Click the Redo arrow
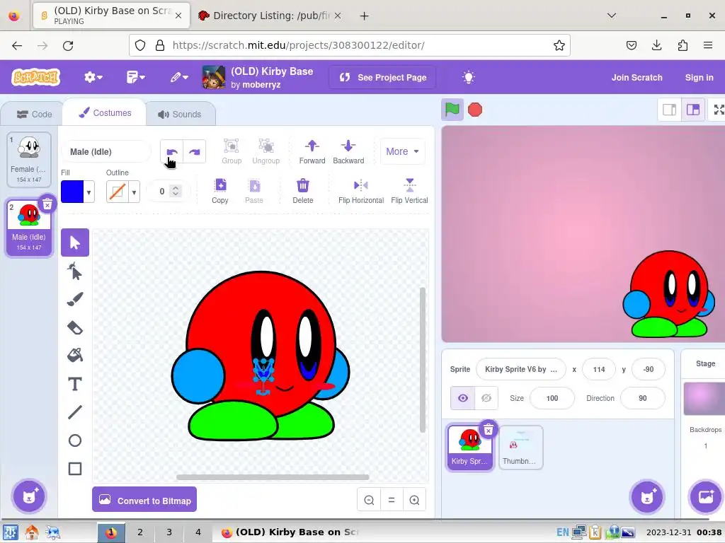 coord(195,151)
